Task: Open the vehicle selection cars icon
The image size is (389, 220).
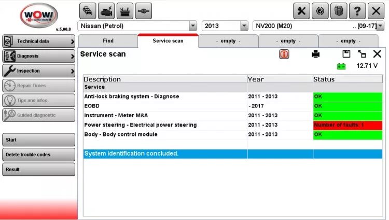Action: 88,11
